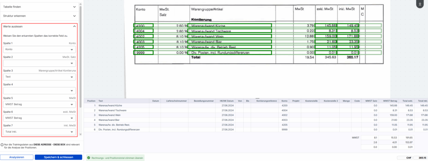The image size is (428, 161).
Task: Click Konto cell 9999 in the grid
Action: (x=284, y=130)
